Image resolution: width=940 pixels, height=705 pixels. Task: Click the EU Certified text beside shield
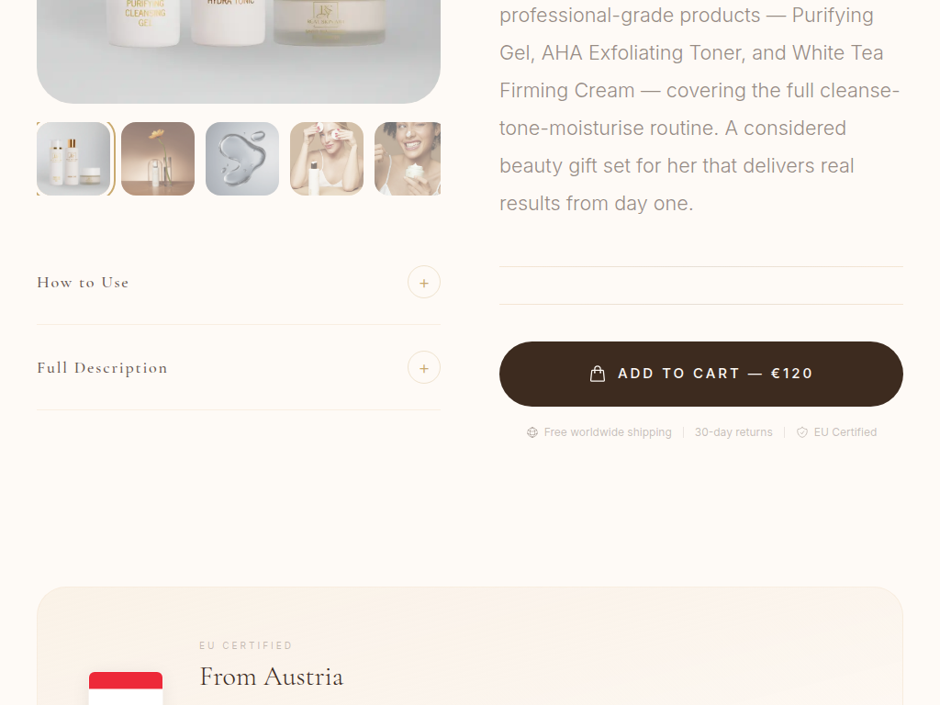pos(845,432)
